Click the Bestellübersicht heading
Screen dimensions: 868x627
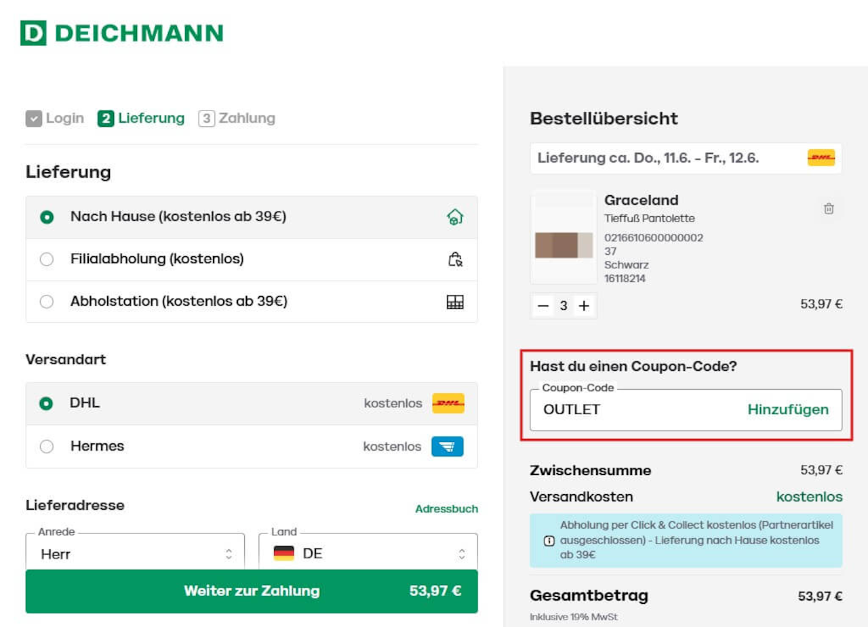(604, 118)
